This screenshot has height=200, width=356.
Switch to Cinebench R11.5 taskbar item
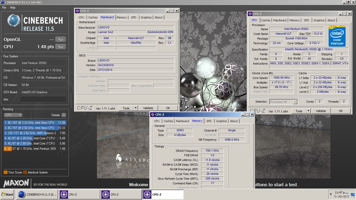(37, 195)
